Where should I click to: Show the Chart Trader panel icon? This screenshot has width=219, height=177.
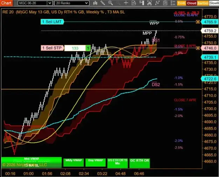point(142,3)
